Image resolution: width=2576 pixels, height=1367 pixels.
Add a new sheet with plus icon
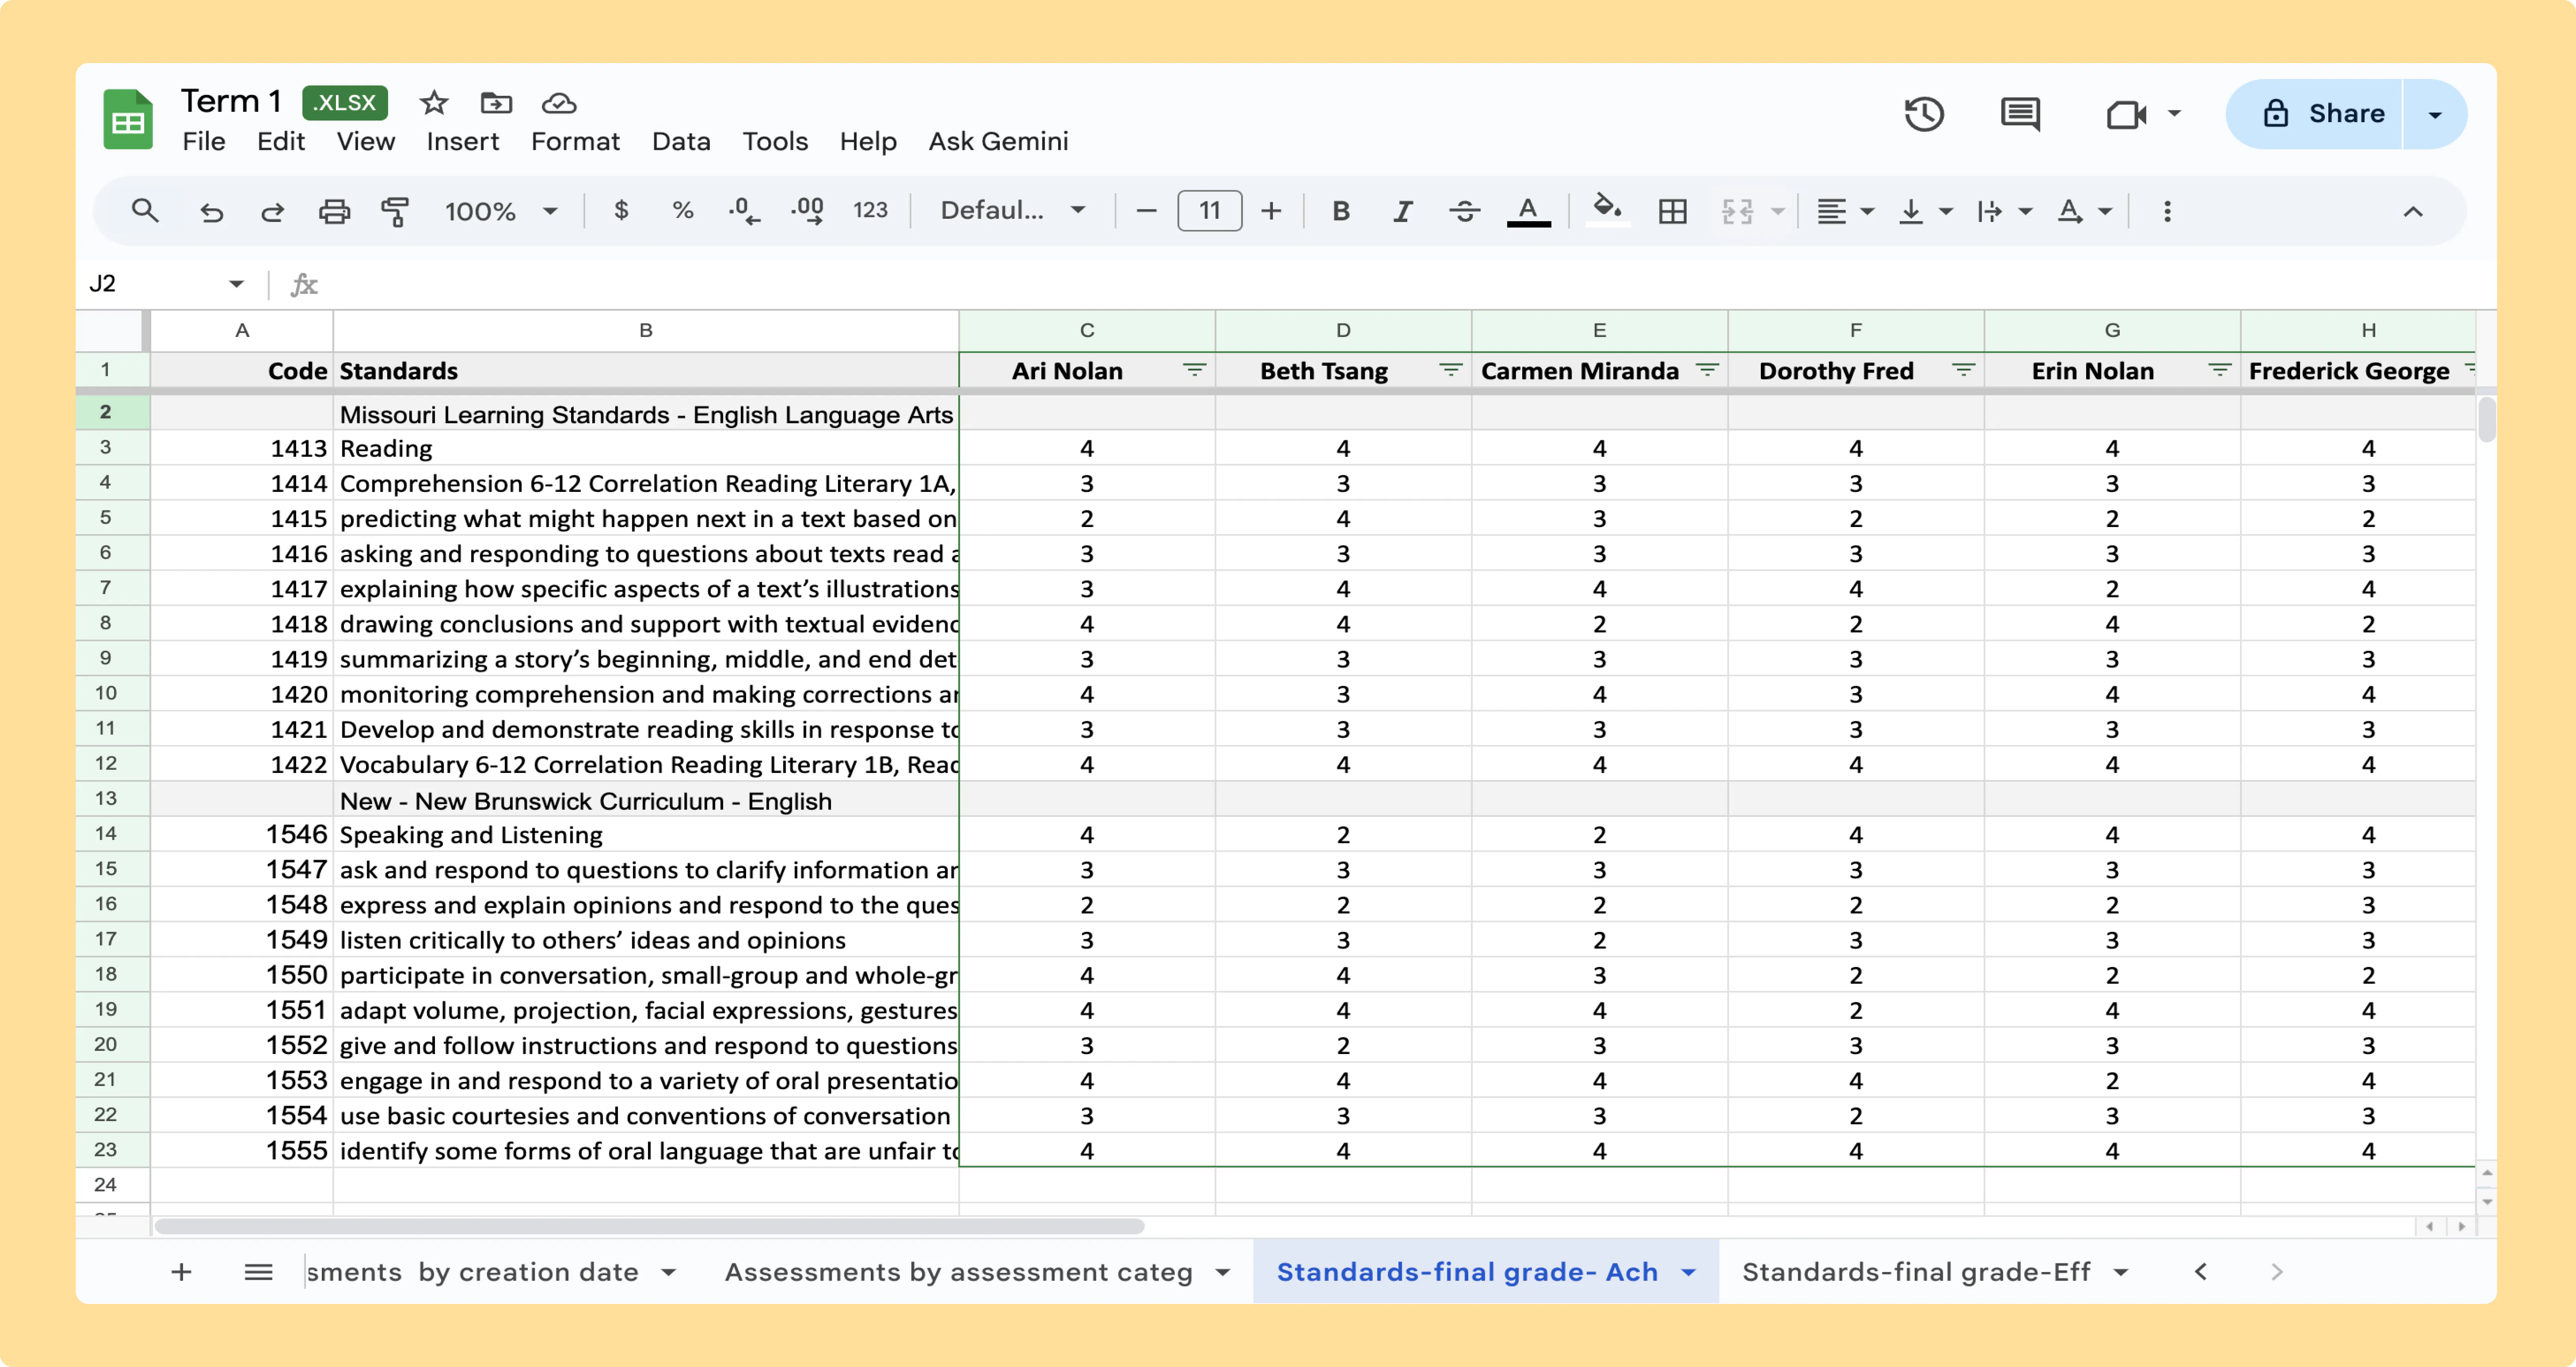pyautogui.click(x=181, y=1272)
